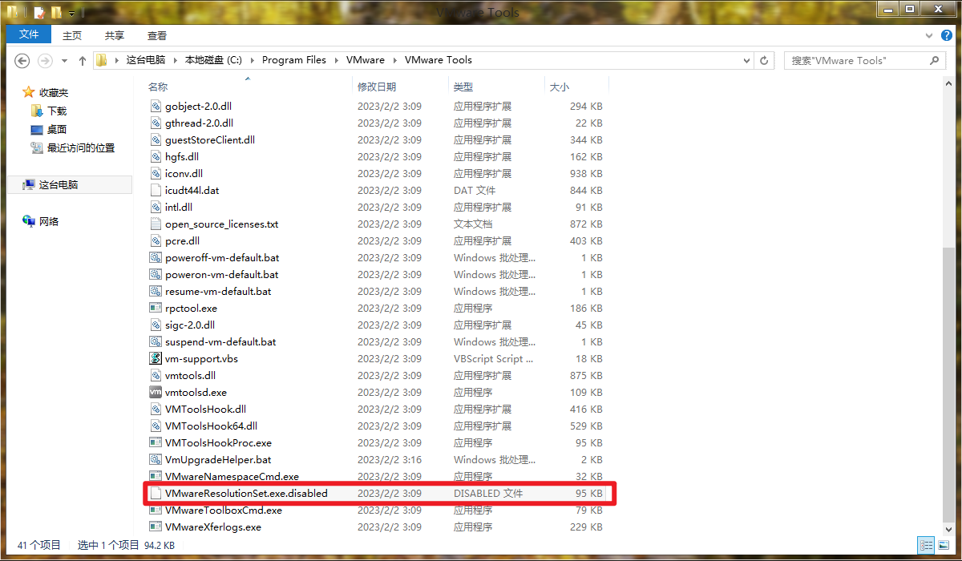Open the recent locations dropdown arrow

pyautogui.click(x=64, y=60)
